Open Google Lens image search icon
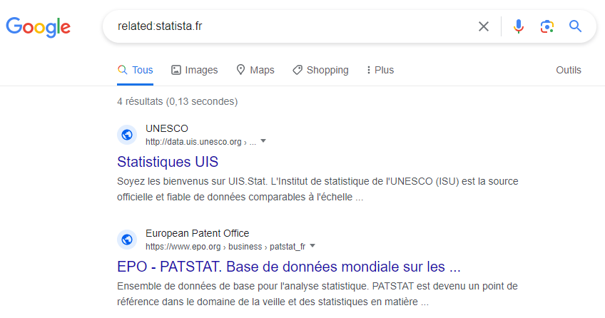The width and height of the screenshot is (605, 318). click(x=547, y=26)
